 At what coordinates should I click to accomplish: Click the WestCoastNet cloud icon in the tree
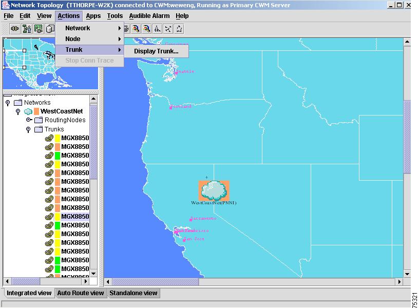coord(28,111)
